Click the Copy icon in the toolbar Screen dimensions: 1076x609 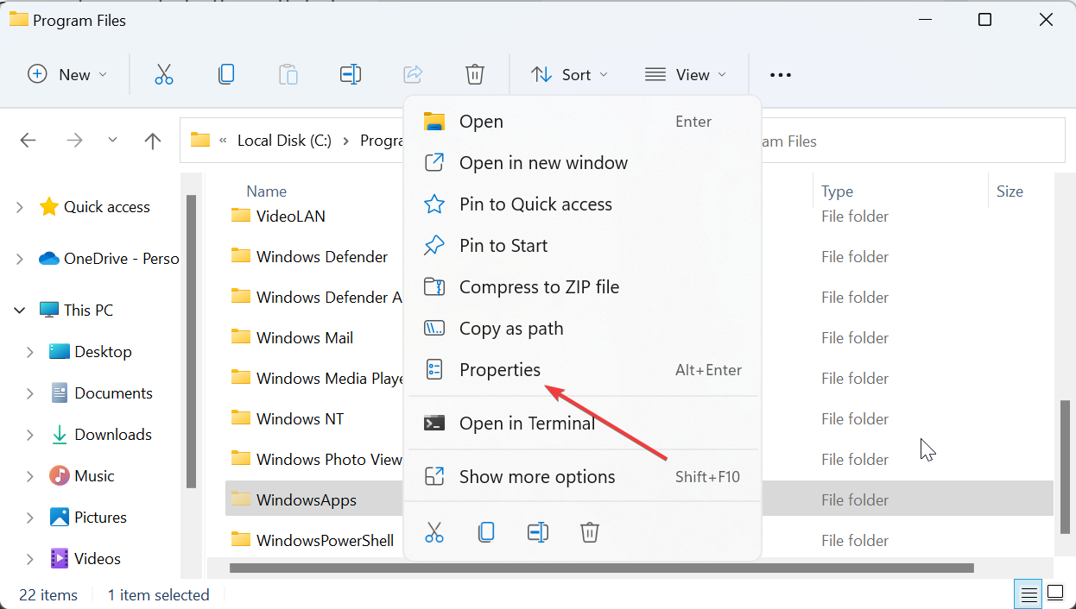(226, 74)
